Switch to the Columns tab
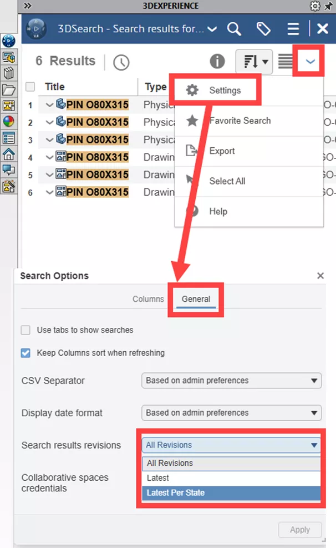Viewport: 336px width, 548px height. [147, 298]
